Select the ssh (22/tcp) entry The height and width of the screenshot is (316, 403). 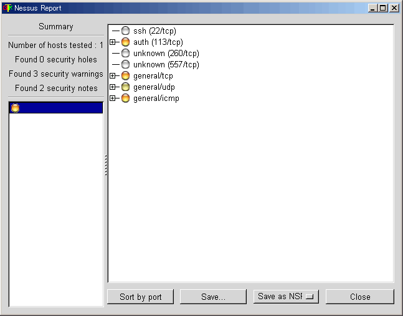click(154, 31)
